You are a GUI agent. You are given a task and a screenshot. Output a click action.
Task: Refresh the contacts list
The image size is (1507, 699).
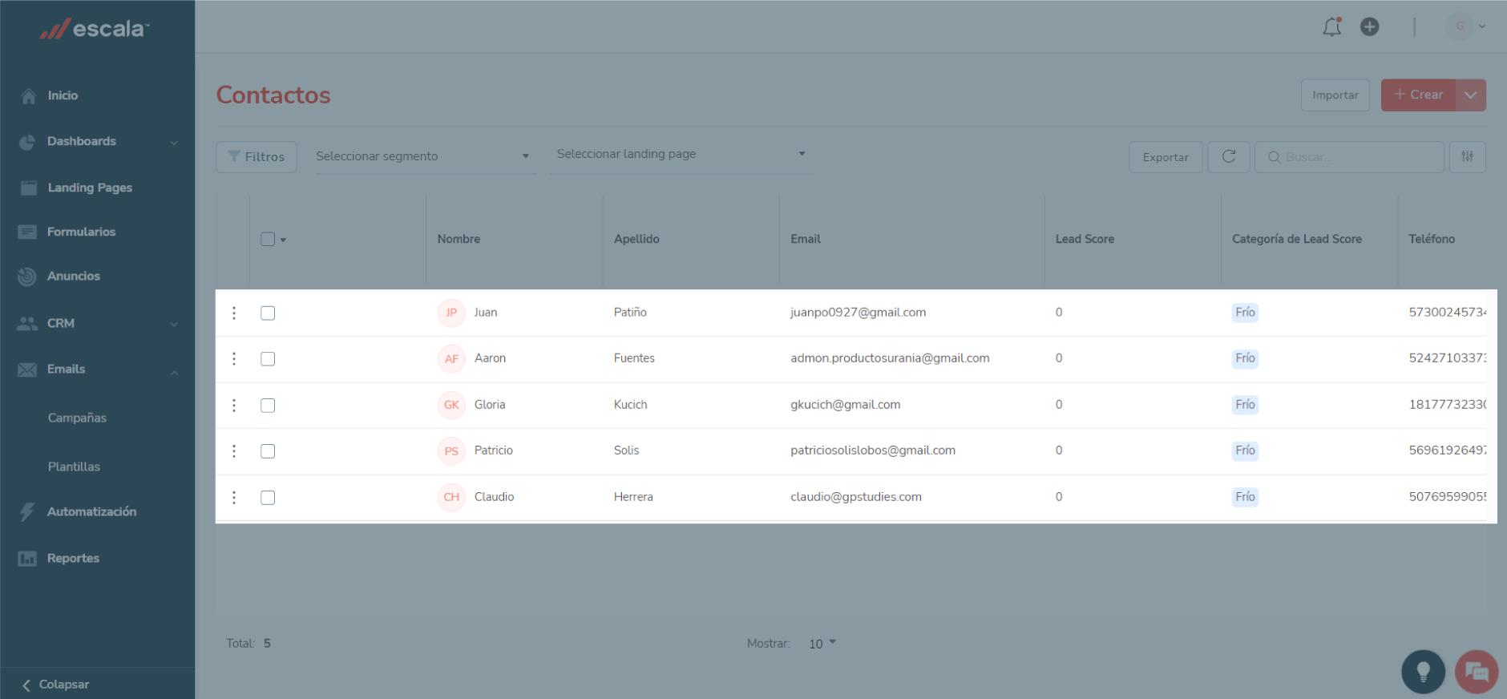[1229, 157]
